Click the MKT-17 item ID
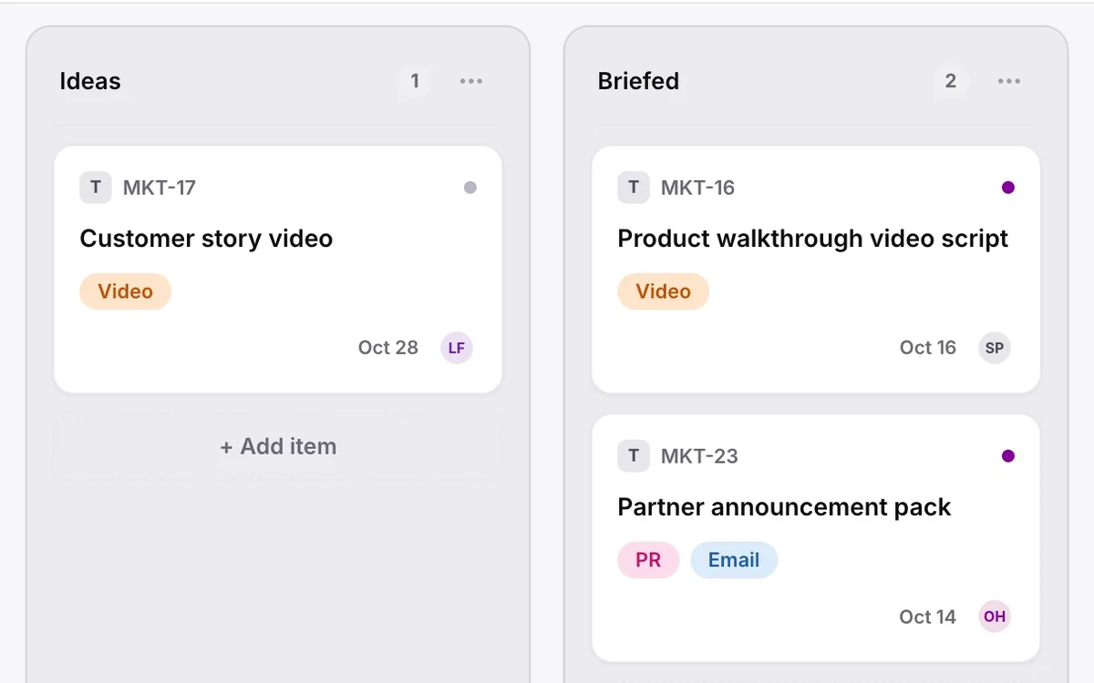Viewport: 1094px width, 683px height. point(160,188)
